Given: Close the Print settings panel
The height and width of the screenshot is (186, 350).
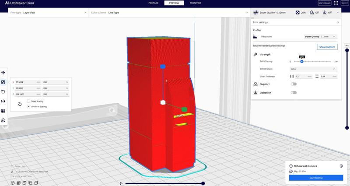Looking at the screenshot, I should (x=338, y=22).
